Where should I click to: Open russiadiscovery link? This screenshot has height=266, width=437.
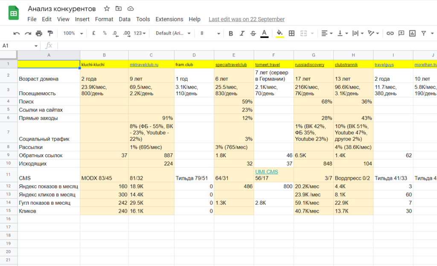pos(309,65)
